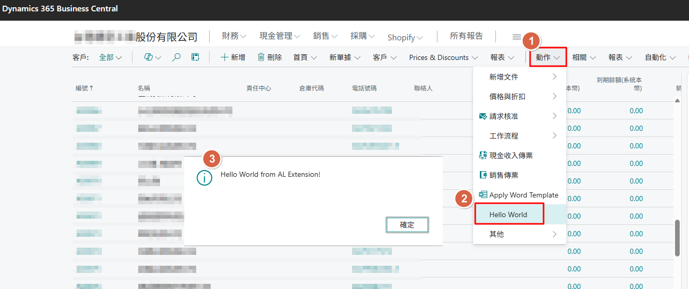Click 新增 plus button to add customer

(x=233, y=57)
